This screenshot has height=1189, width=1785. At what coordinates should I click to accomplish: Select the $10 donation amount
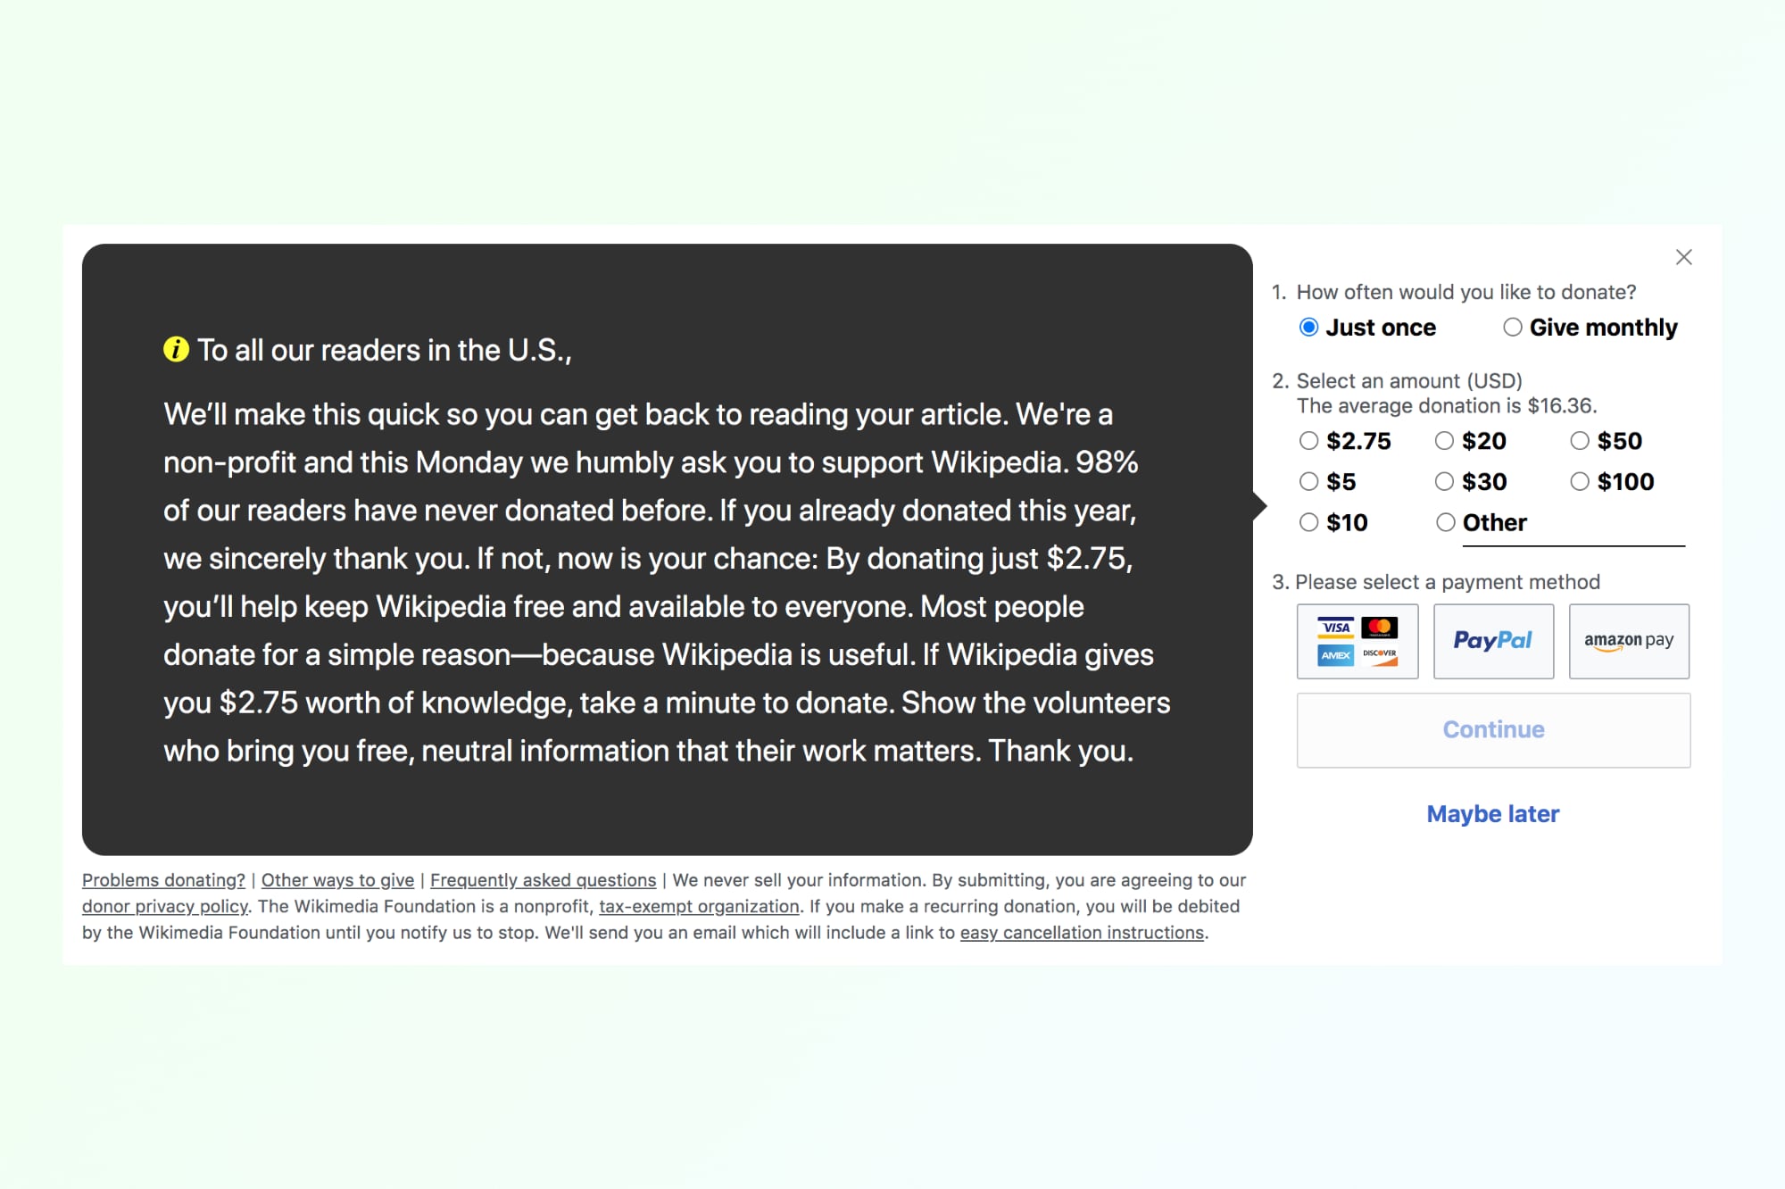pyautogui.click(x=1309, y=523)
